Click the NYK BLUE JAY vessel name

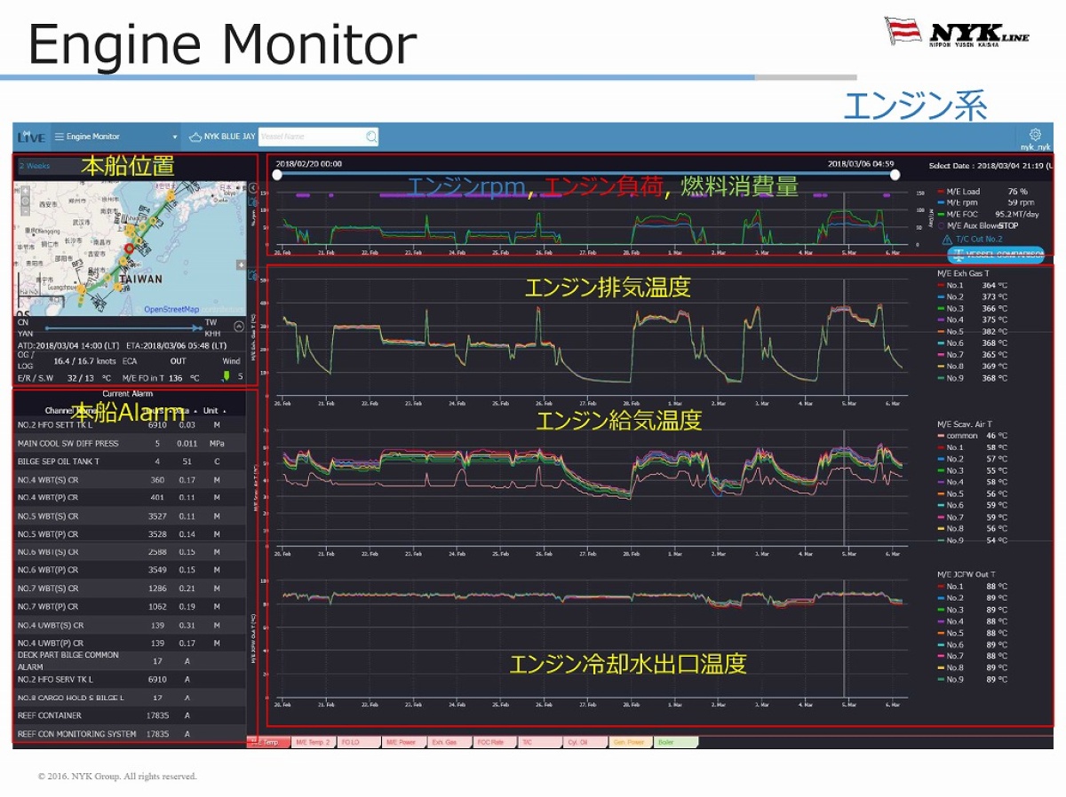pyautogui.click(x=230, y=137)
